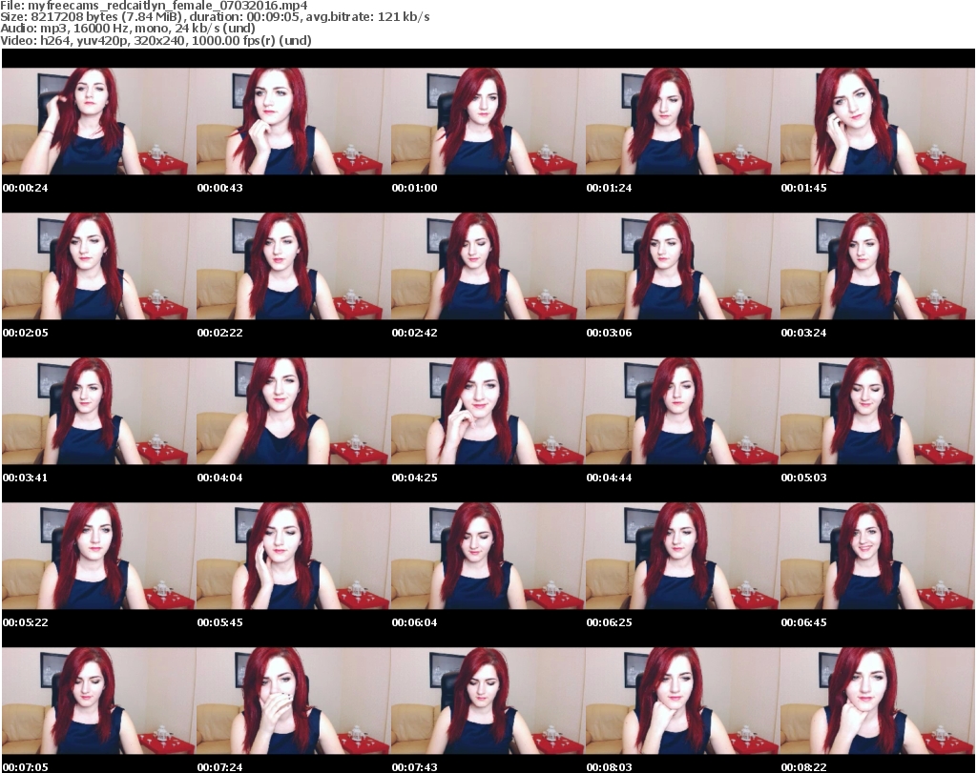Select the thumbnail frame at 00:01:24
Image resolution: width=977 pixels, height=773 pixels.
coord(683,121)
